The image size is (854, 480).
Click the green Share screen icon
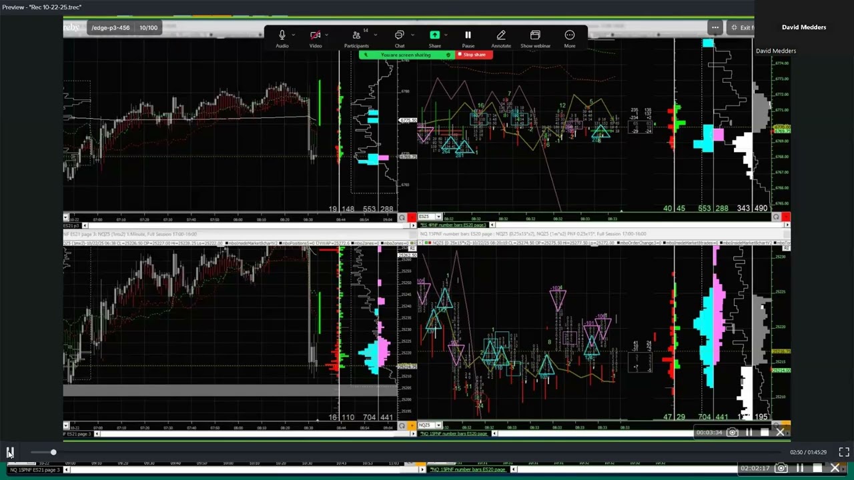pos(434,35)
